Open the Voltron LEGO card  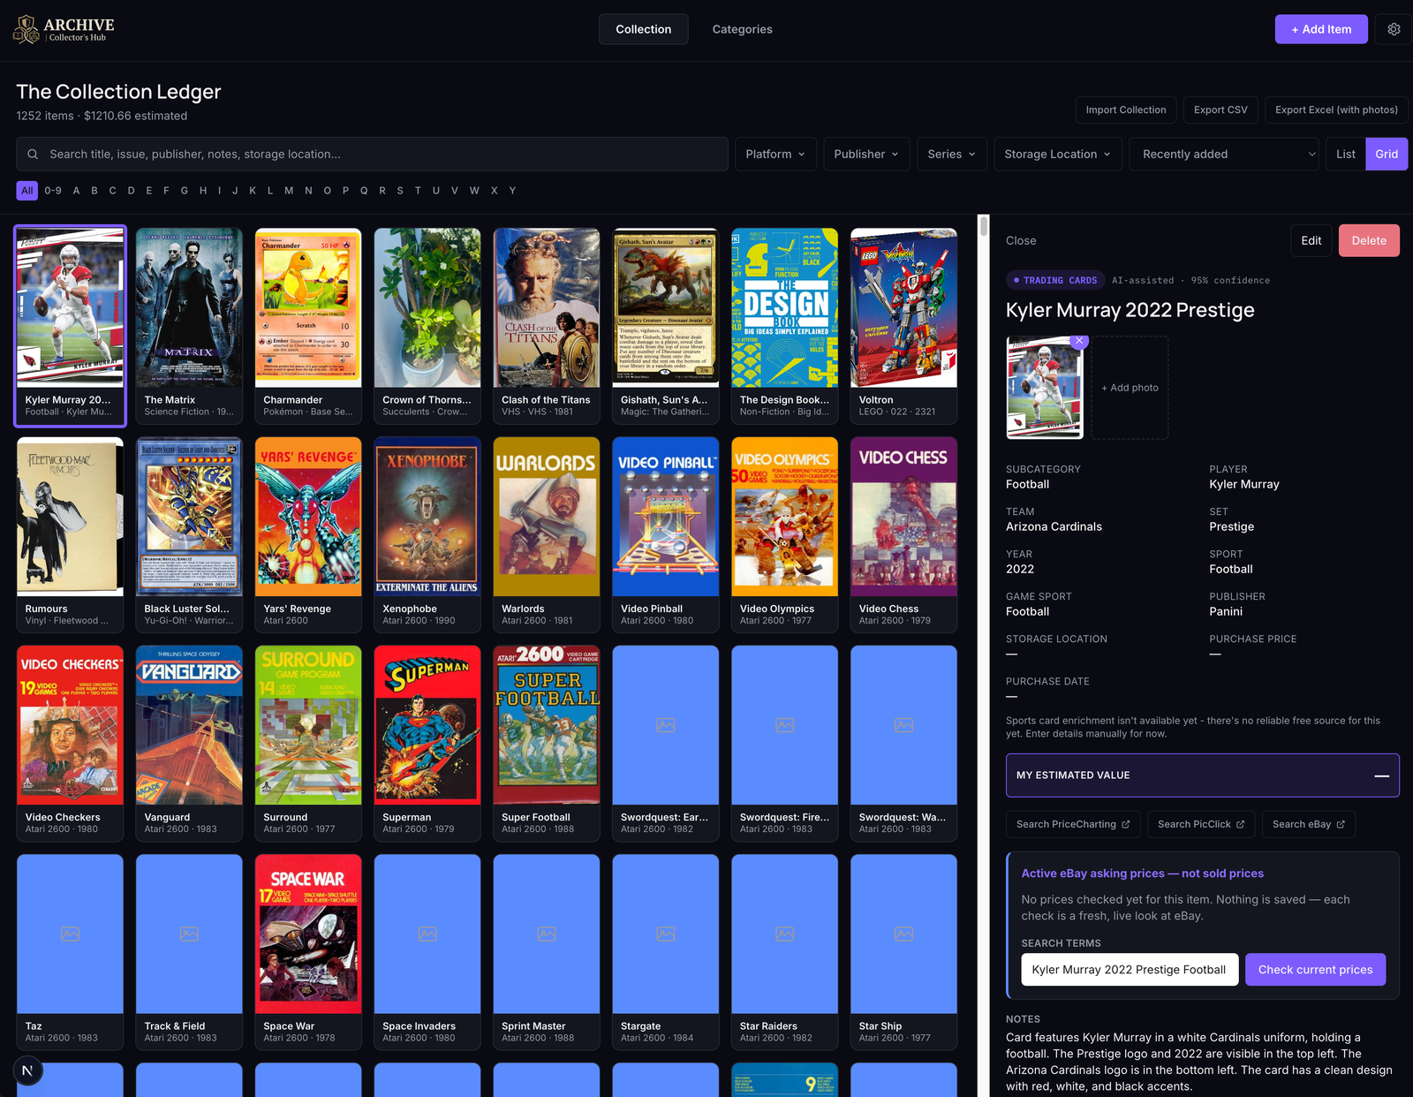coord(903,326)
